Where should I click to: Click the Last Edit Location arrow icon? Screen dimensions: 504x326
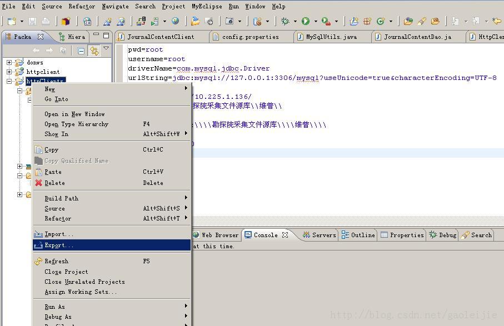click(497, 21)
